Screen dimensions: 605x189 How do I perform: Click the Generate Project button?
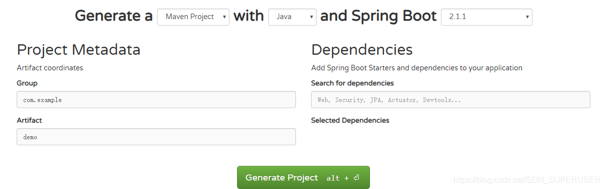[x=303, y=177]
